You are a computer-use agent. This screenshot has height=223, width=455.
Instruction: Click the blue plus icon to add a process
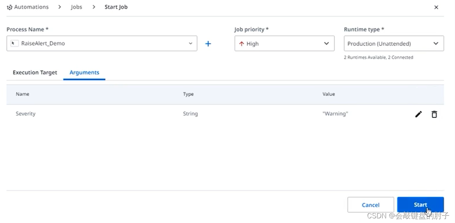click(x=208, y=44)
